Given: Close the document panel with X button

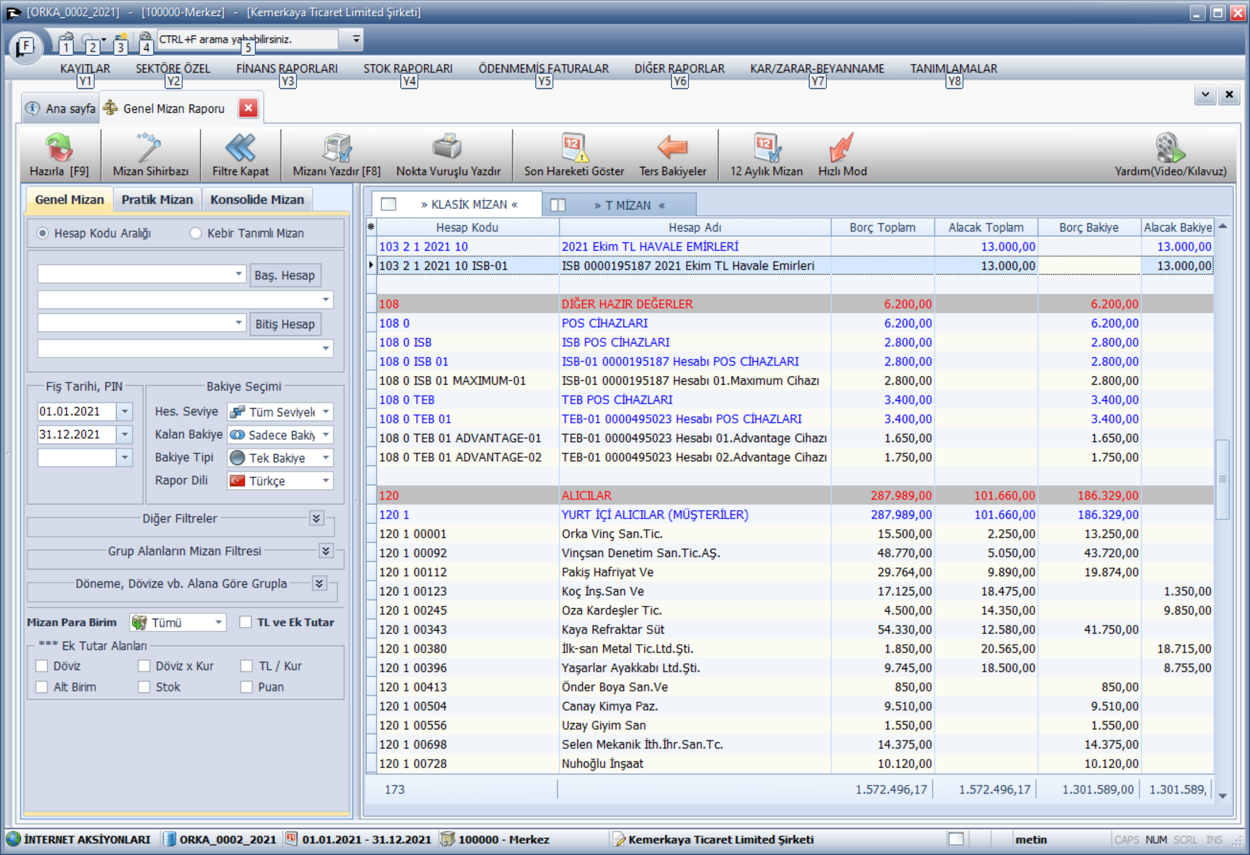Looking at the screenshot, I should (x=1229, y=95).
